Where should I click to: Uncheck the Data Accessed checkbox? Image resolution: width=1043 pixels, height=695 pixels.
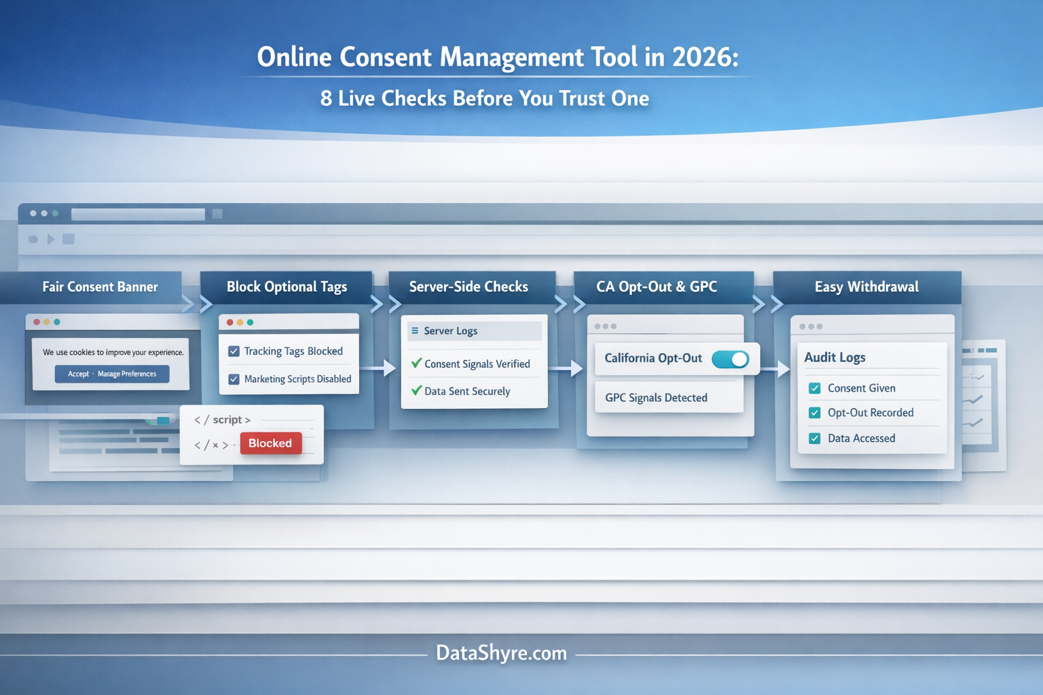click(815, 438)
